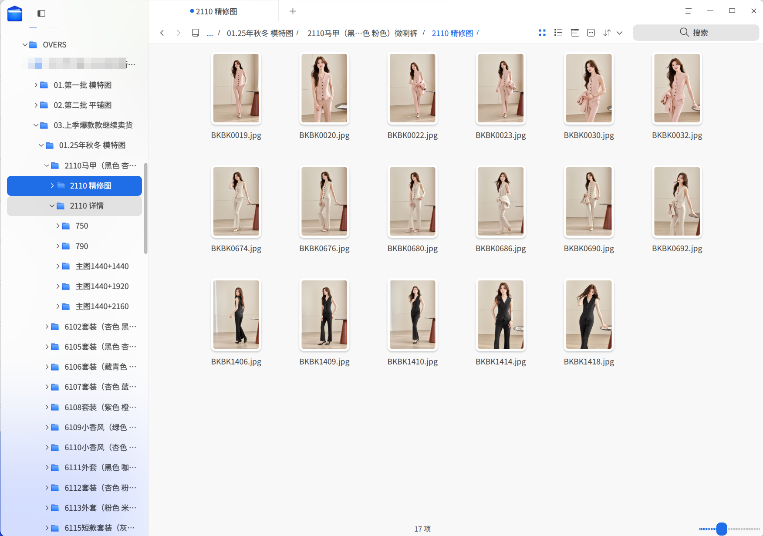The height and width of the screenshot is (536, 763).
Task: Collapse the OVERS tree node
Action: pyautogui.click(x=25, y=45)
